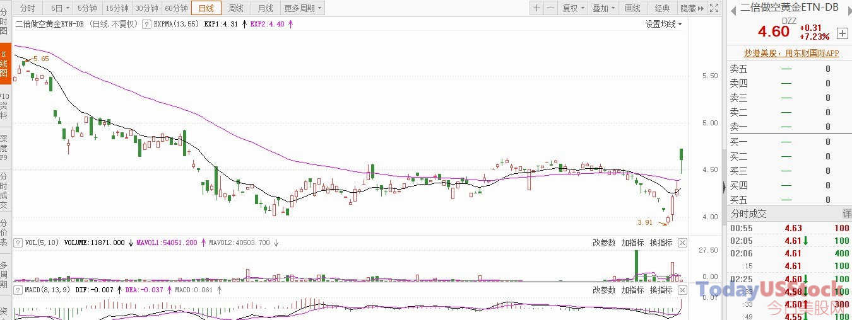Click the 卖四 order book row
The height and width of the screenshot is (320, 852).
click(x=790, y=84)
